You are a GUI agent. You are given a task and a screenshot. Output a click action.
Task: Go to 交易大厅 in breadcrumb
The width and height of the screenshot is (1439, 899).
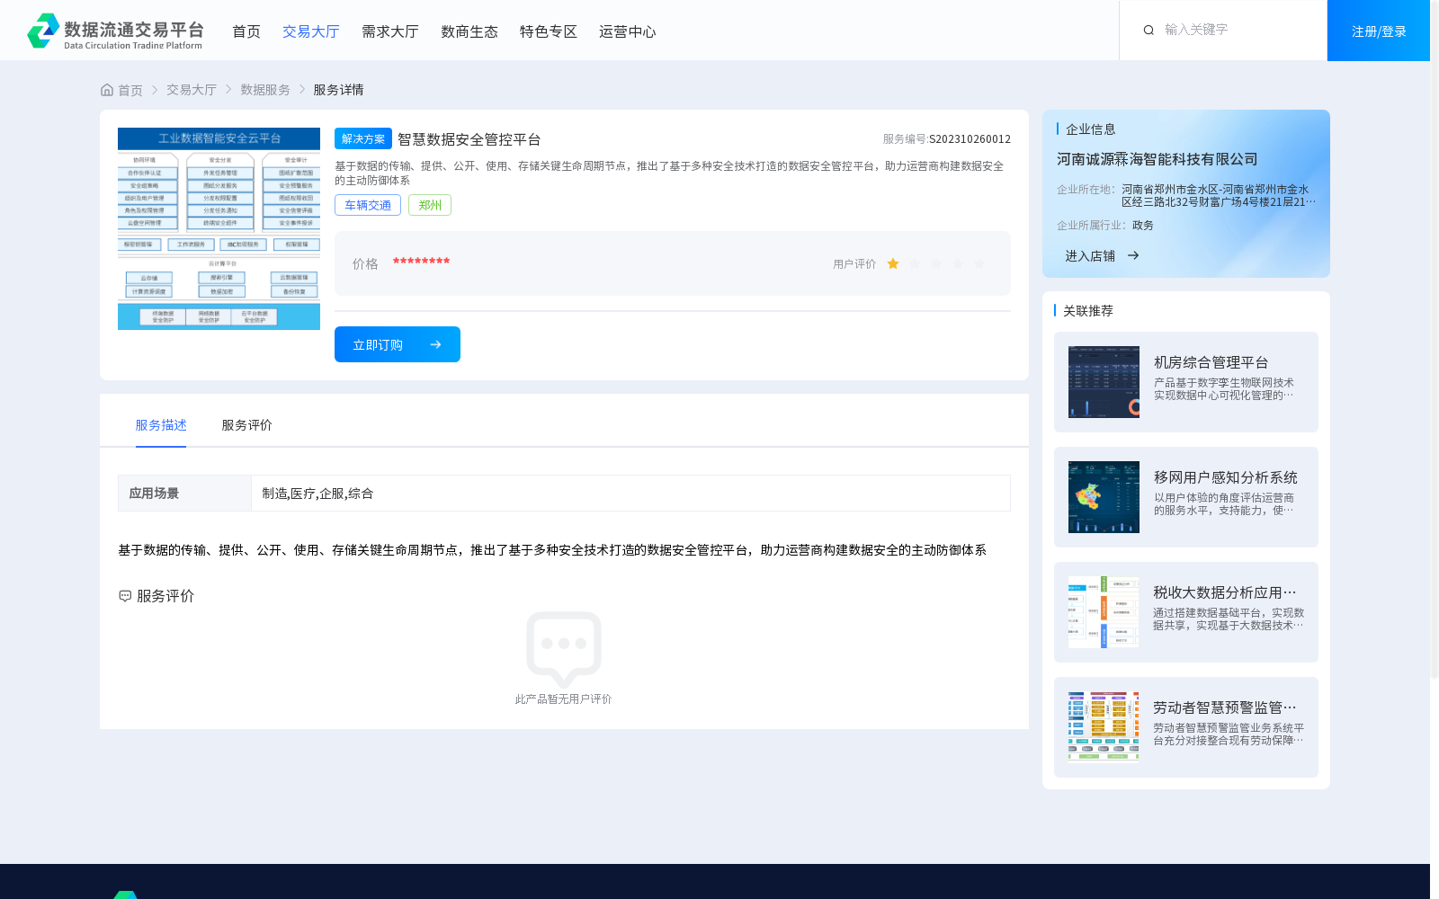(x=192, y=90)
